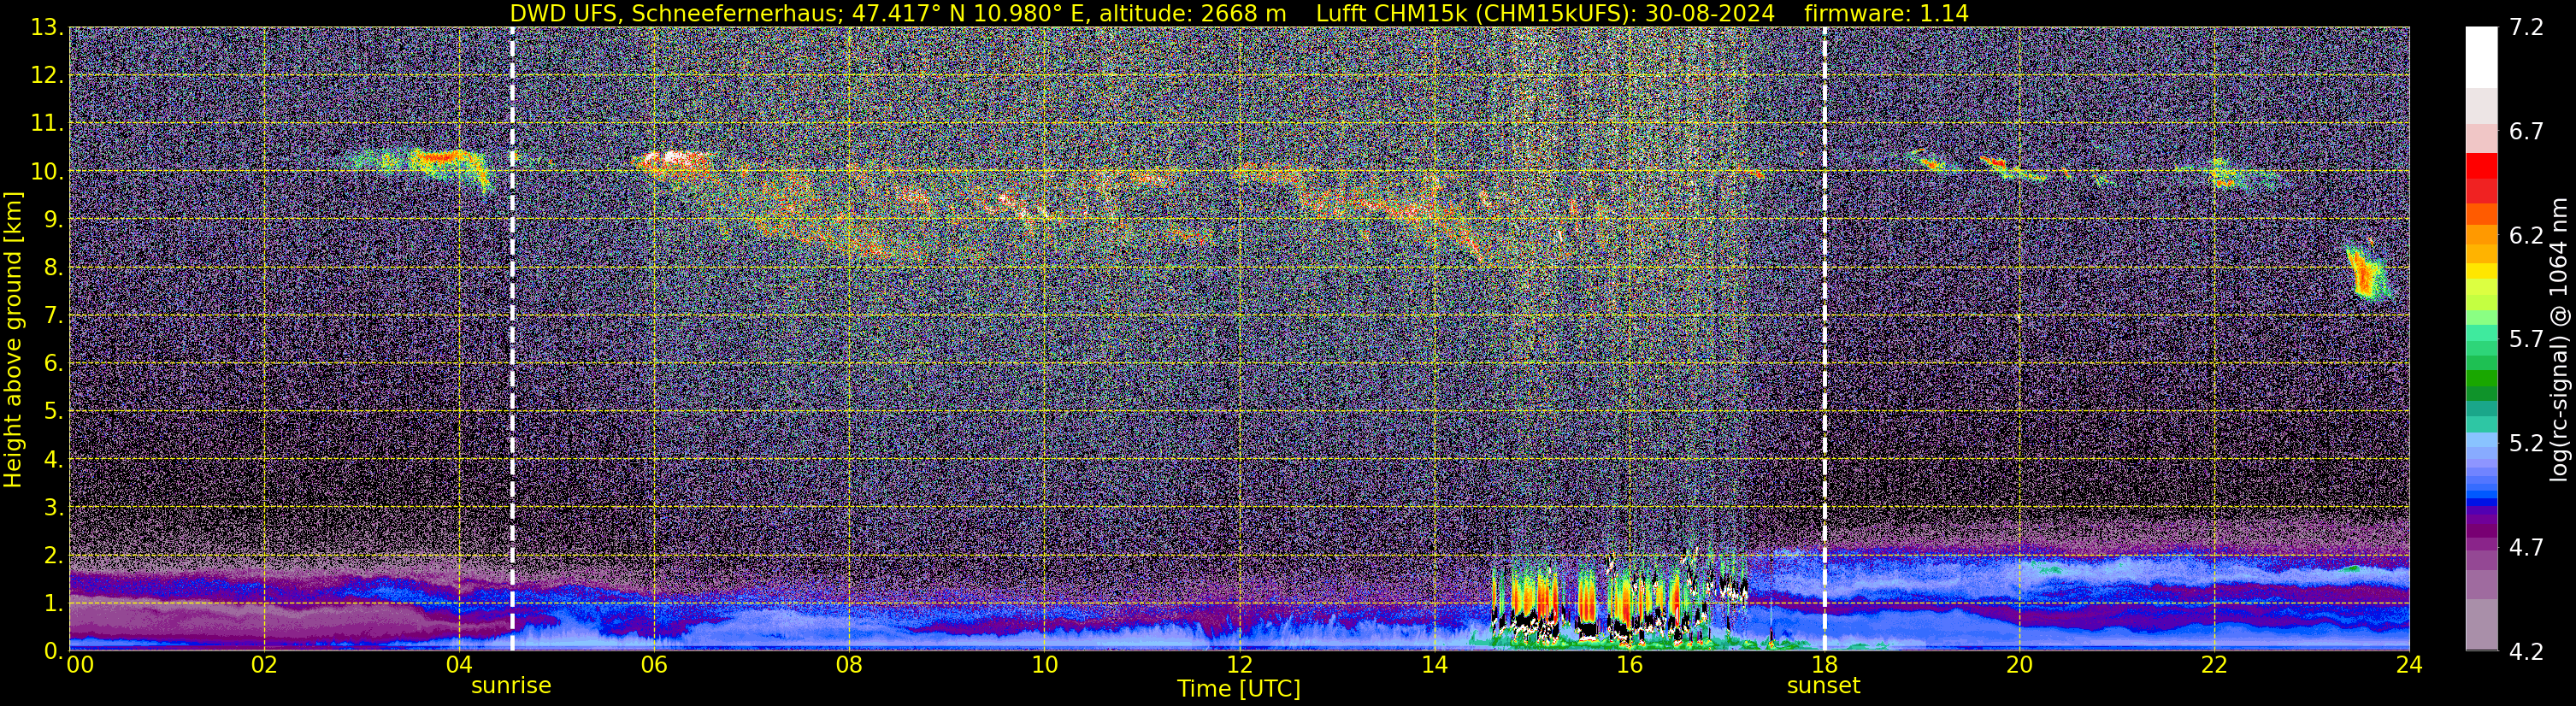Viewport: 2576px width, 706px height.
Task: Click the '7.' tick on the height axis
Action: [x=52, y=316]
